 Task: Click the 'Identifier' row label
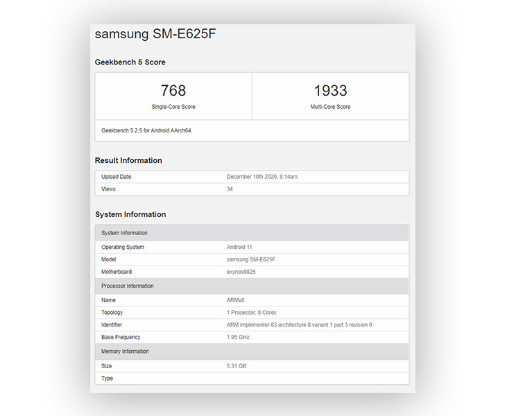pos(112,325)
